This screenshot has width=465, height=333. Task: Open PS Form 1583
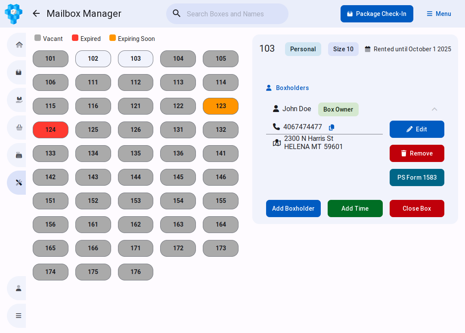click(417, 177)
